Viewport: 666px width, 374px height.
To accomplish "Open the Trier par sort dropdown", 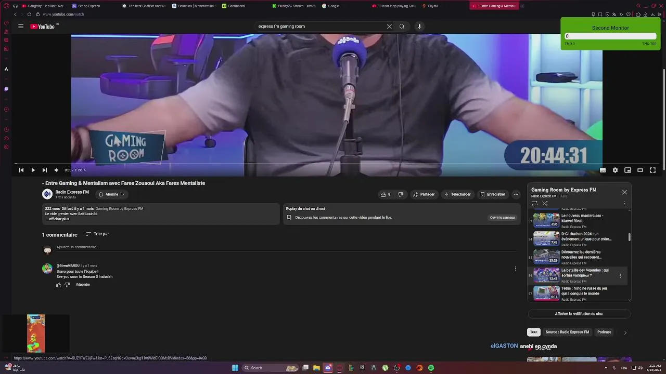I will [97, 234].
